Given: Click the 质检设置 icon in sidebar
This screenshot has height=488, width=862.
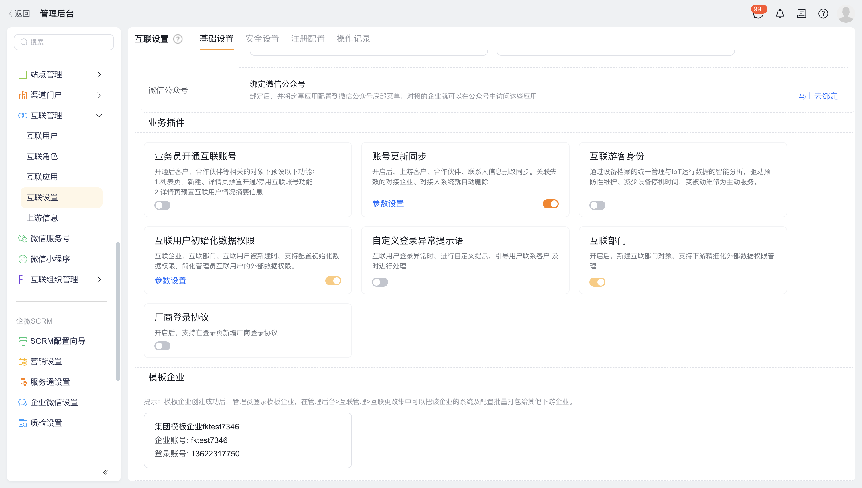Looking at the screenshot, I should click(23, 423).
